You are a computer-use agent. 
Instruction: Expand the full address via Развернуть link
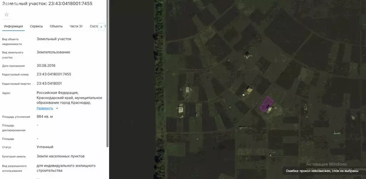click(x=45, y=108)
